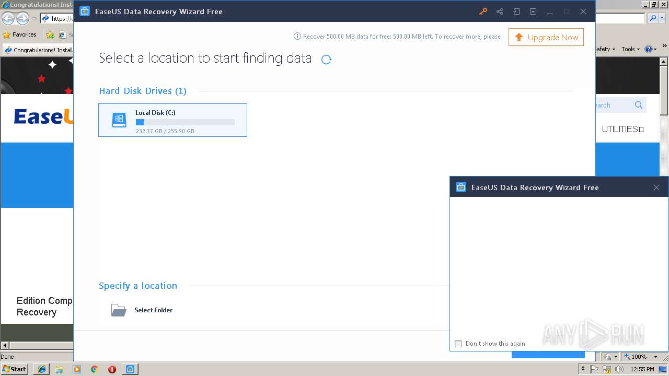Show hidden system tray icons

click(583, 369)
